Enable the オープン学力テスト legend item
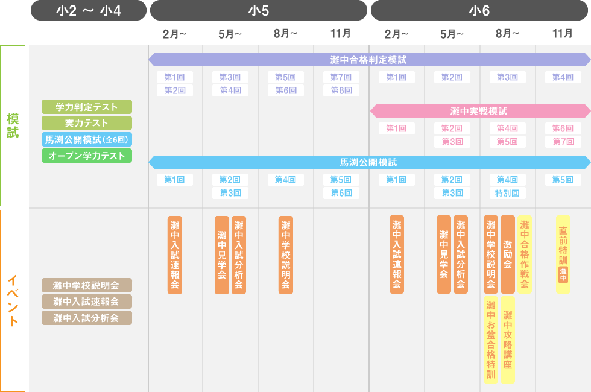The height and width of the screenshot is (392, 591). 86,156
